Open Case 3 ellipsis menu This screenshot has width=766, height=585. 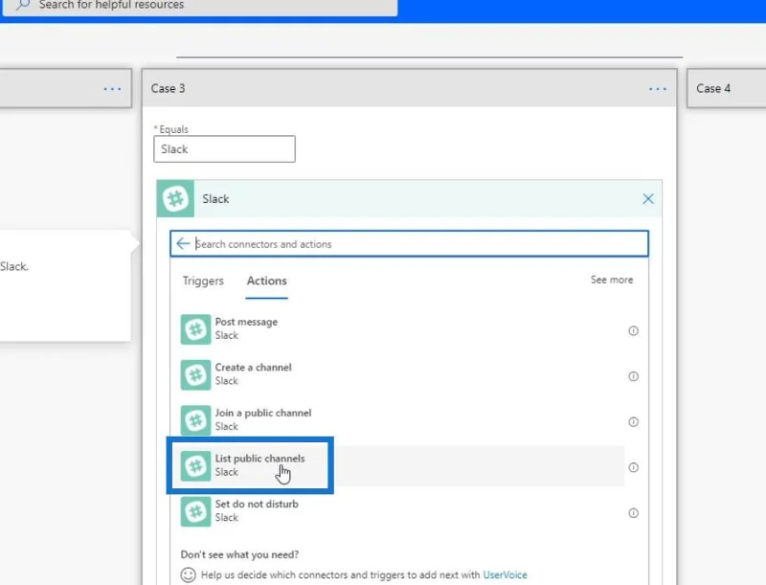657,89
